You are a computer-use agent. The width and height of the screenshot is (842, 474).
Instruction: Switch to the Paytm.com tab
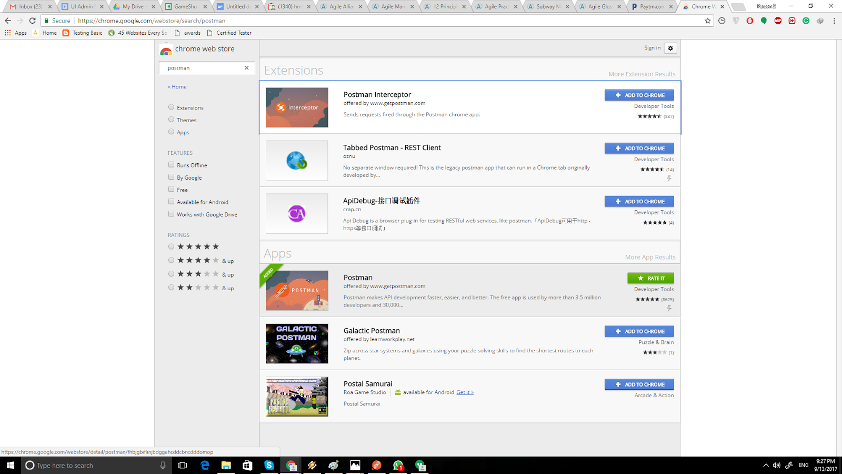tap(652, 6)
